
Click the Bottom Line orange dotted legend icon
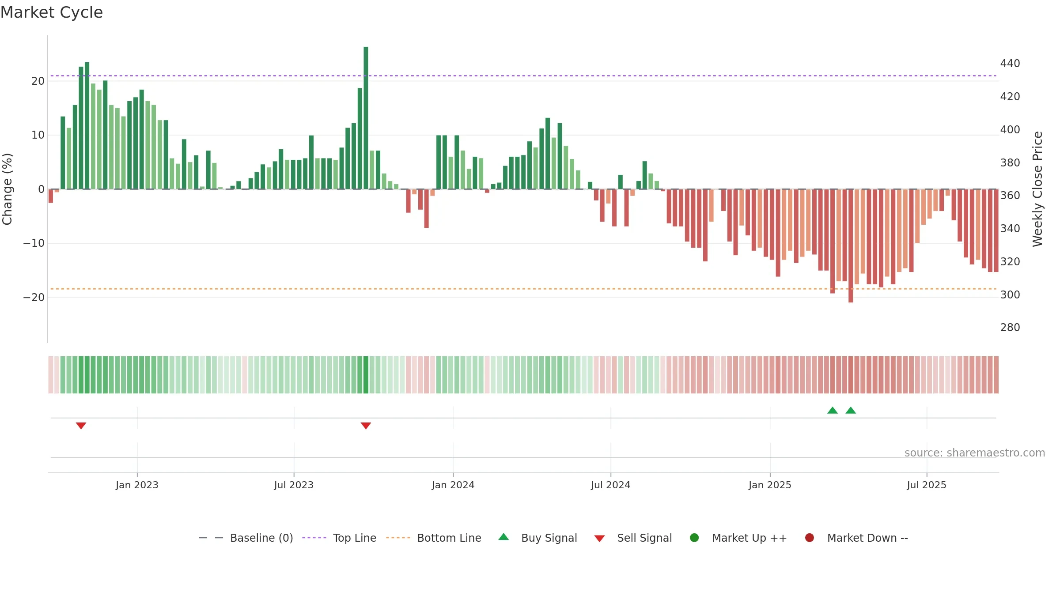(398, 538)
